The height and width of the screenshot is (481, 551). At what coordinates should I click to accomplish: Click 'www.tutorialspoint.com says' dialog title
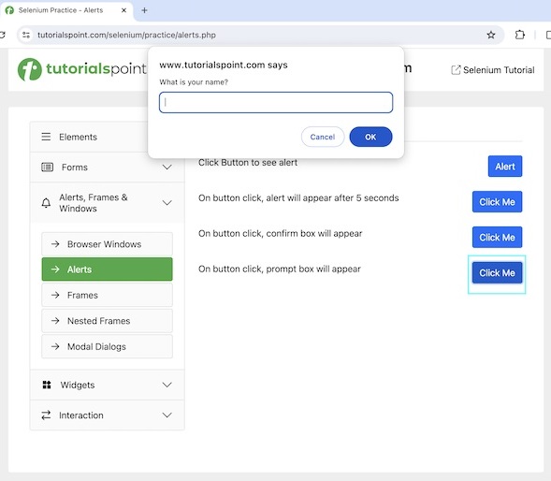(x=224, y=66)
